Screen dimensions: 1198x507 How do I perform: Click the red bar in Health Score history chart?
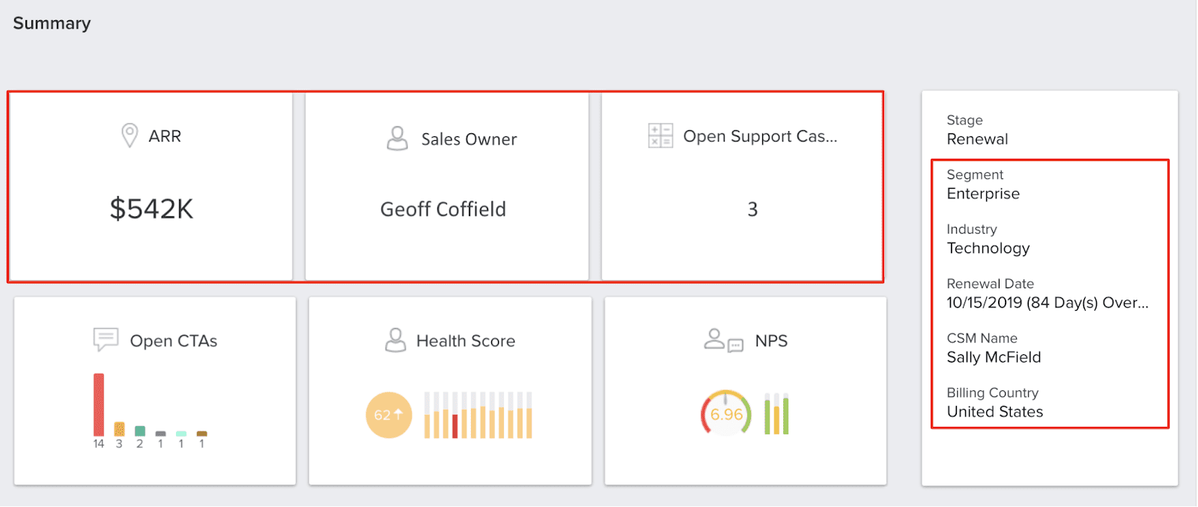[455, 426]
